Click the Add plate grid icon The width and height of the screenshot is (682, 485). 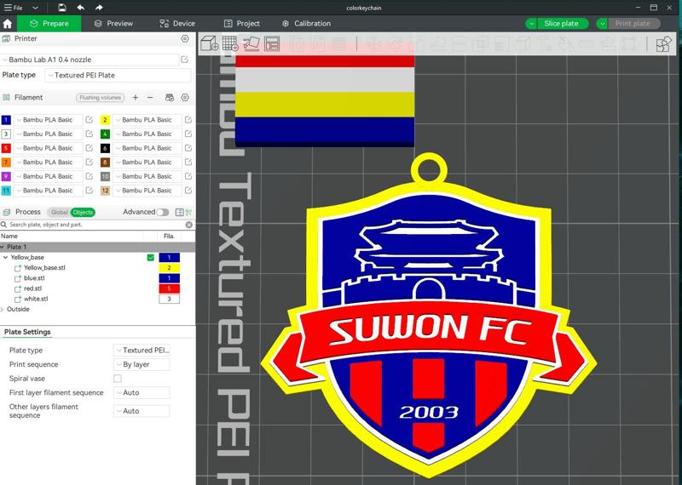230,43
